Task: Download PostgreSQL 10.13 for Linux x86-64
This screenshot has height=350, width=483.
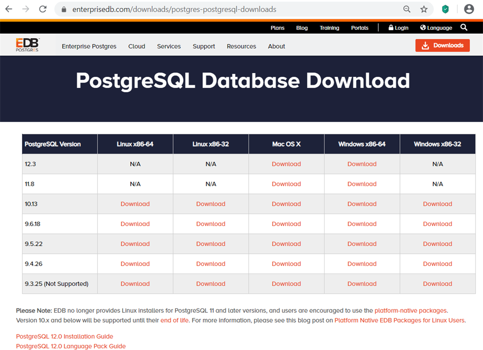Action: click(135, 204)
